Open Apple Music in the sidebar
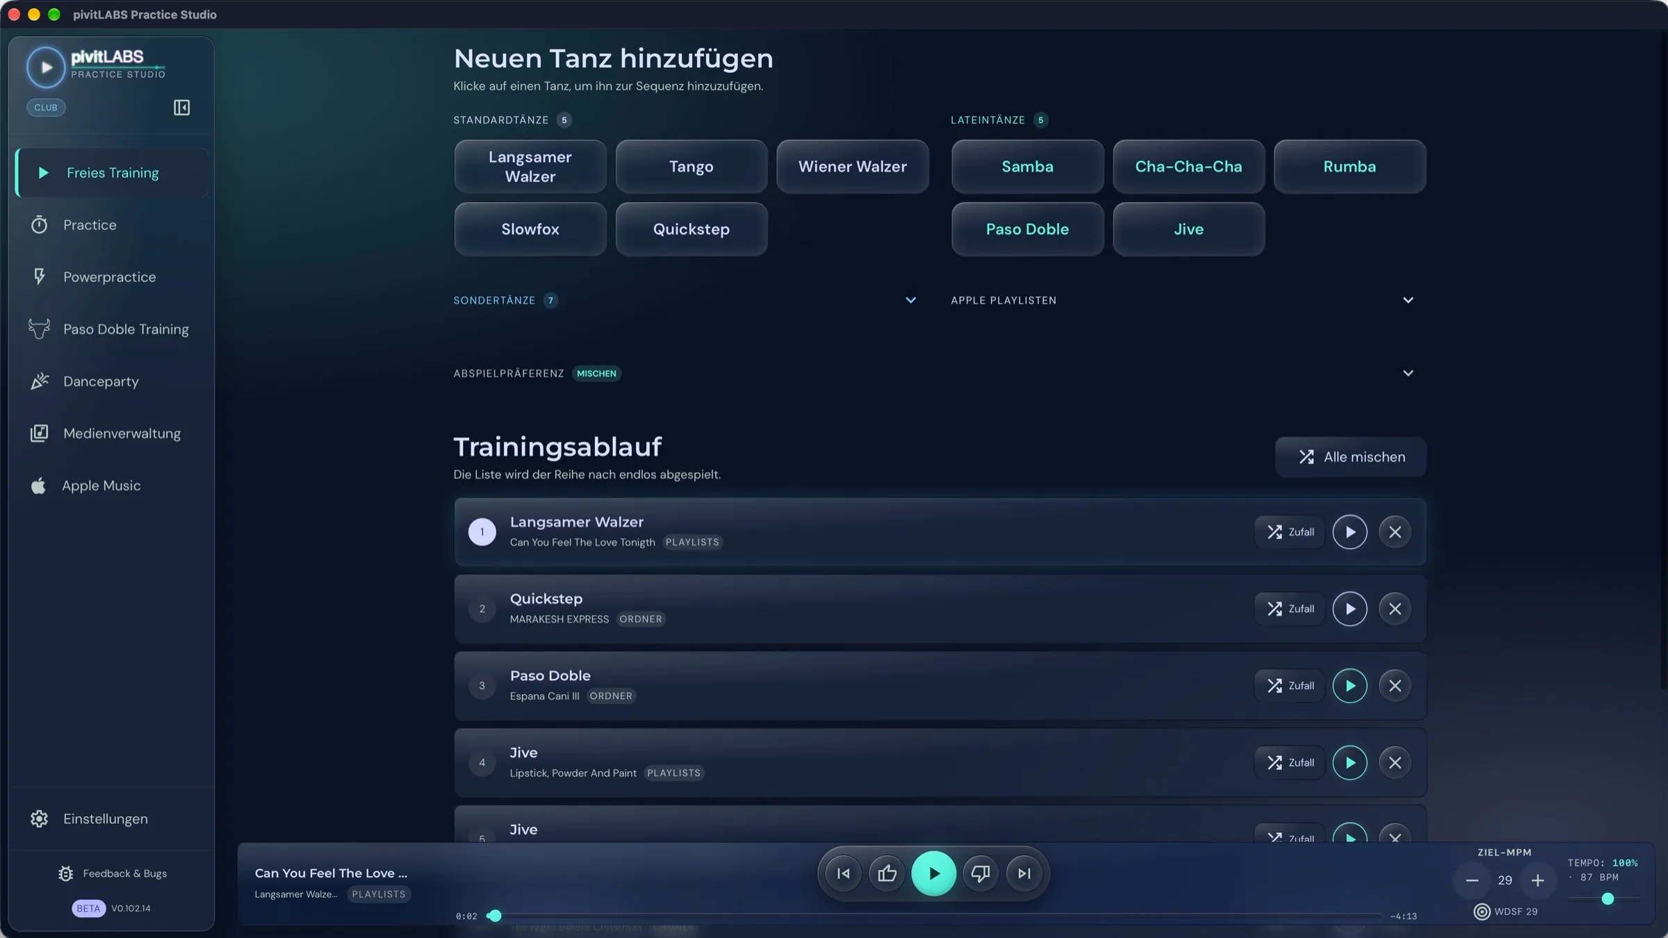Screen dimensions: 1668x938 [111, 486]
